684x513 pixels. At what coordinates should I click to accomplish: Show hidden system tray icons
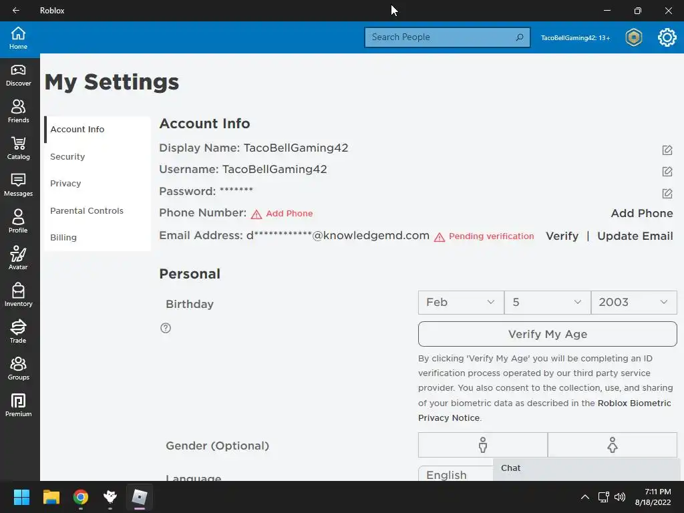point(585,497)
